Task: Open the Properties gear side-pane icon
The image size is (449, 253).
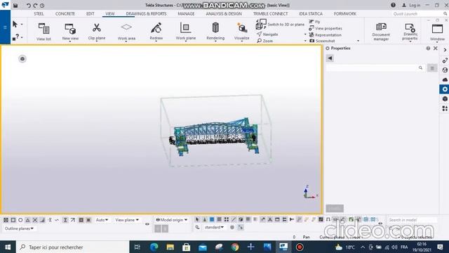Action: tap(444, 89)
